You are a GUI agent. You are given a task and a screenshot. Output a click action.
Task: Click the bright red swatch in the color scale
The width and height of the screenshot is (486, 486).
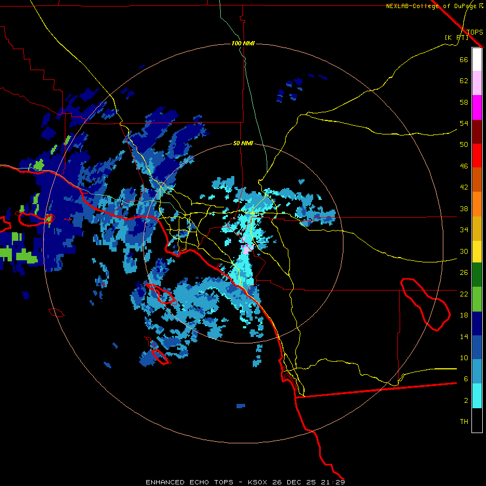pos(477,156)
